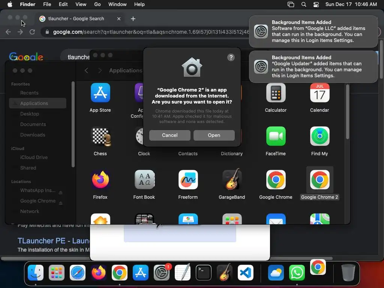Open the View menu
Viewport: 384px width, 288px height.
coord(81,4)
